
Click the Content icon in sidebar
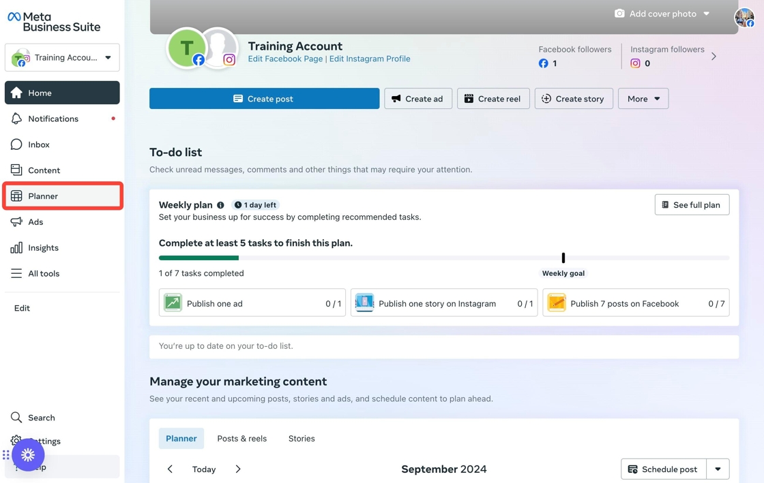pos(16,170)
